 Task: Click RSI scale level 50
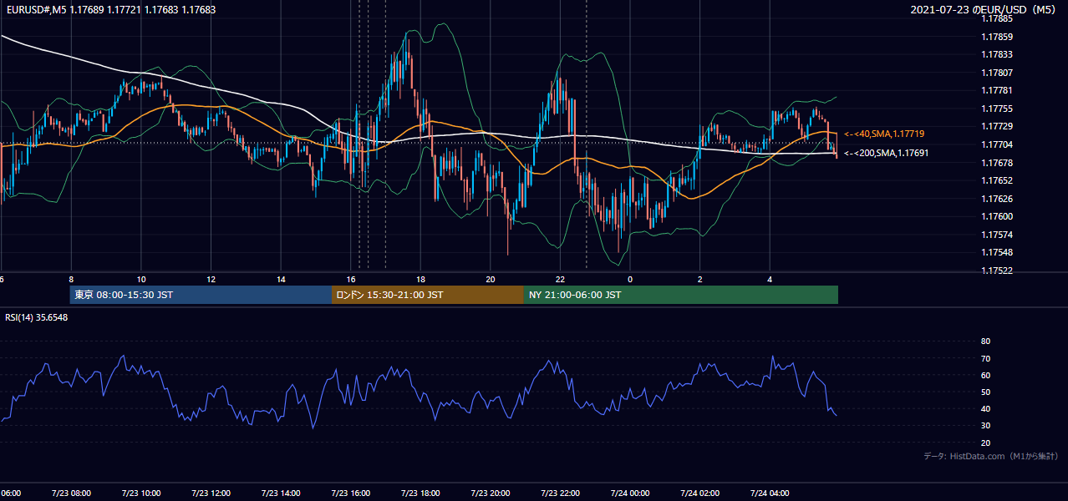click(985, 392)
